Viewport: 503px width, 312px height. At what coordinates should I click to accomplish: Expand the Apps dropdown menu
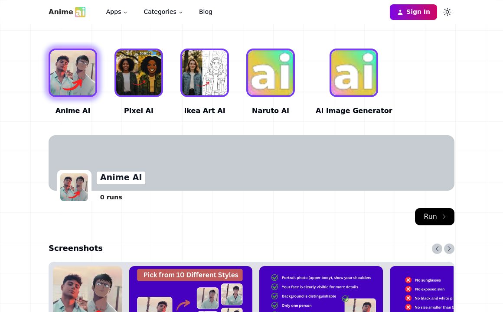pos(117,12)
